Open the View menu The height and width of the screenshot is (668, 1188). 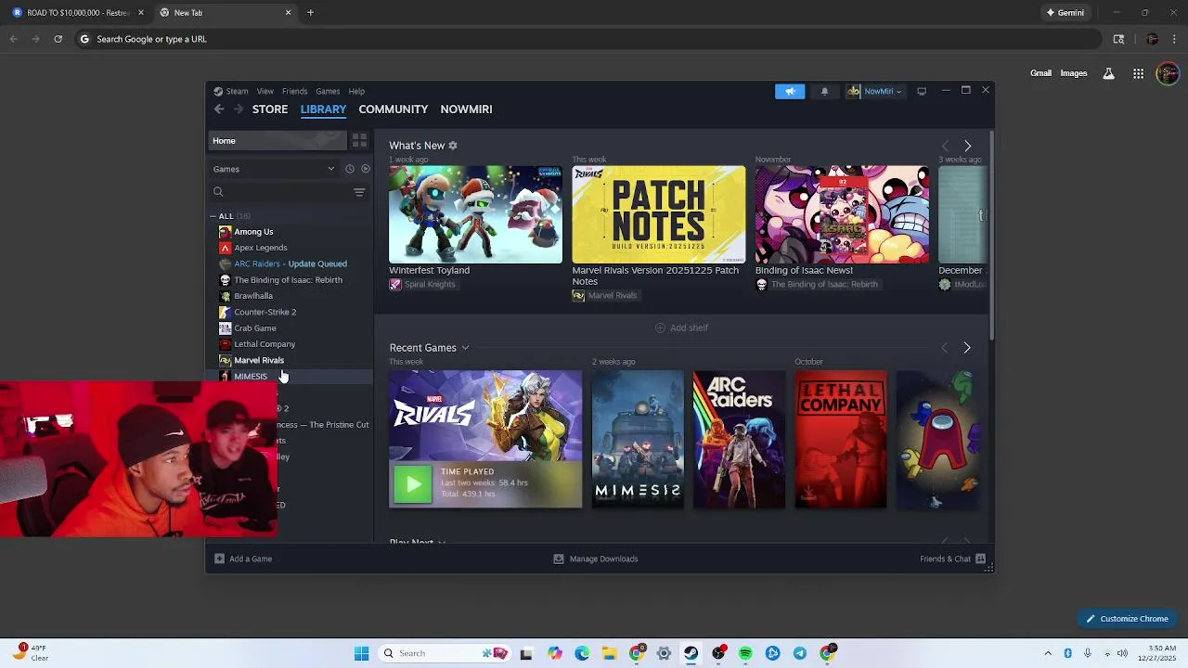(x=265, y=91)
